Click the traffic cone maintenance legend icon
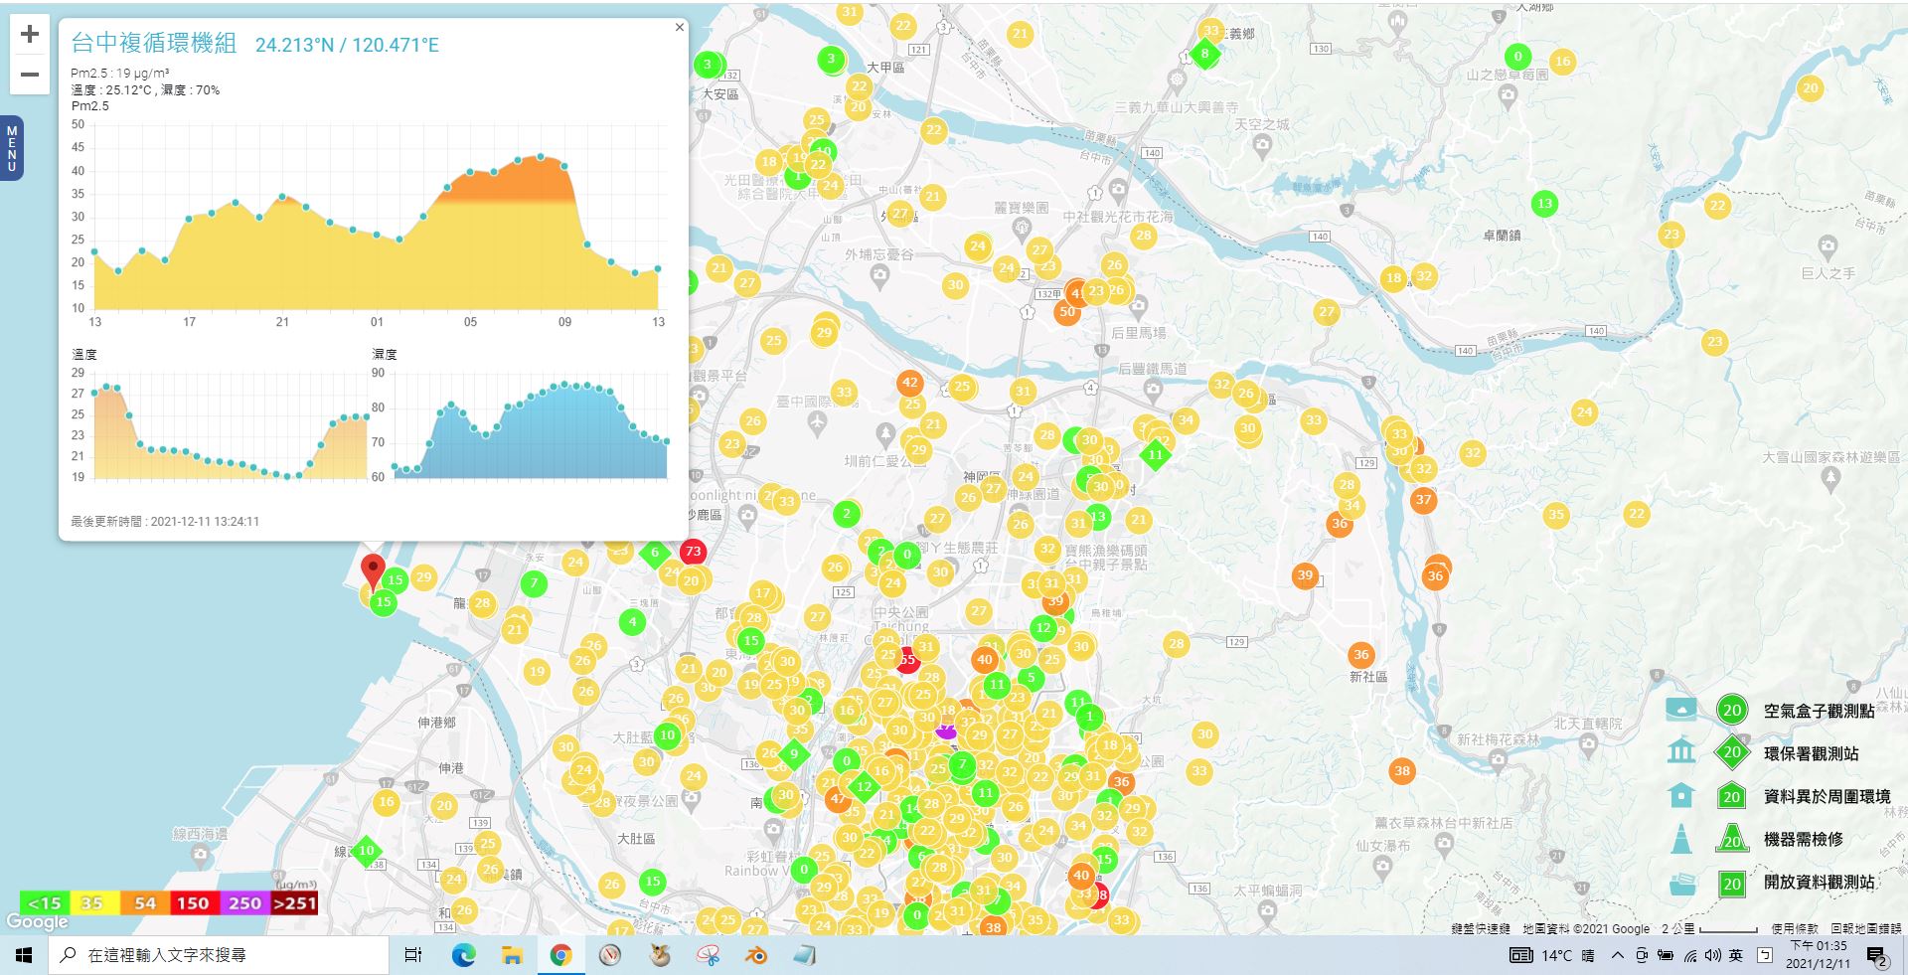1908x975 pixels. click(x=1681, y=838)
